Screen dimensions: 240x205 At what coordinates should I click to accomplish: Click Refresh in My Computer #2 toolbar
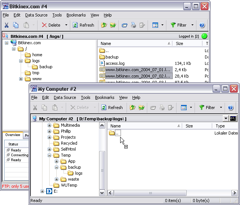(x=112, y=108)
